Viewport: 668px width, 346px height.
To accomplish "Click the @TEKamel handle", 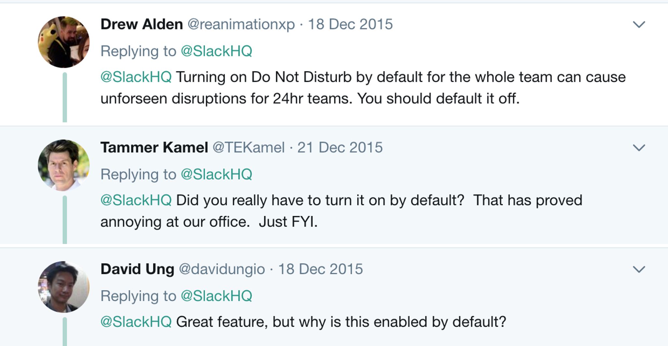I will [249, 148].
